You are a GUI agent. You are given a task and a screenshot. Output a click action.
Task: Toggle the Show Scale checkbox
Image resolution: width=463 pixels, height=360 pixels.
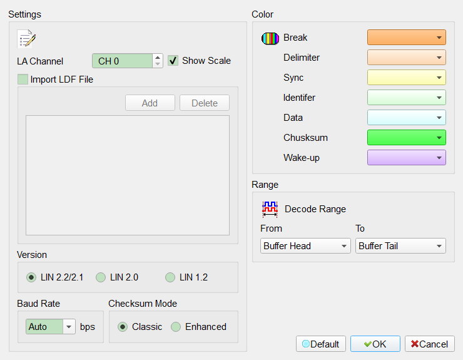pyautogui.click(x=173, y=61)
